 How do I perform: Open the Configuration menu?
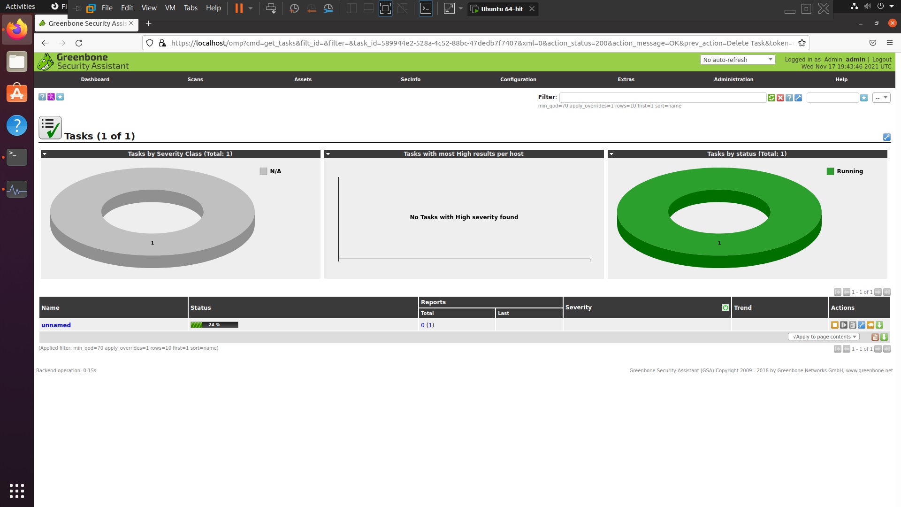pos(518,79)
